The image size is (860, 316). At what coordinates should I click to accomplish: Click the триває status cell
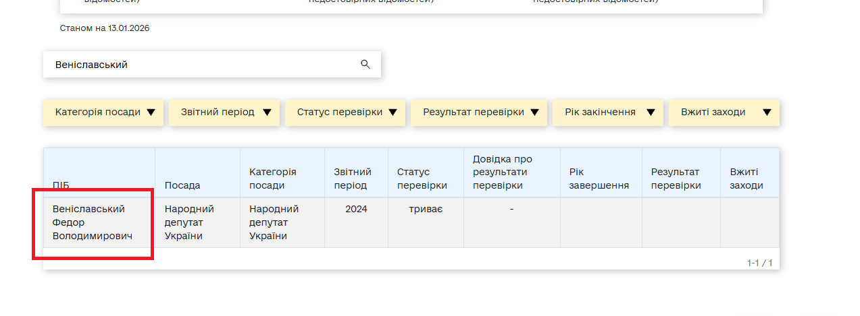(x=426, y=209)
